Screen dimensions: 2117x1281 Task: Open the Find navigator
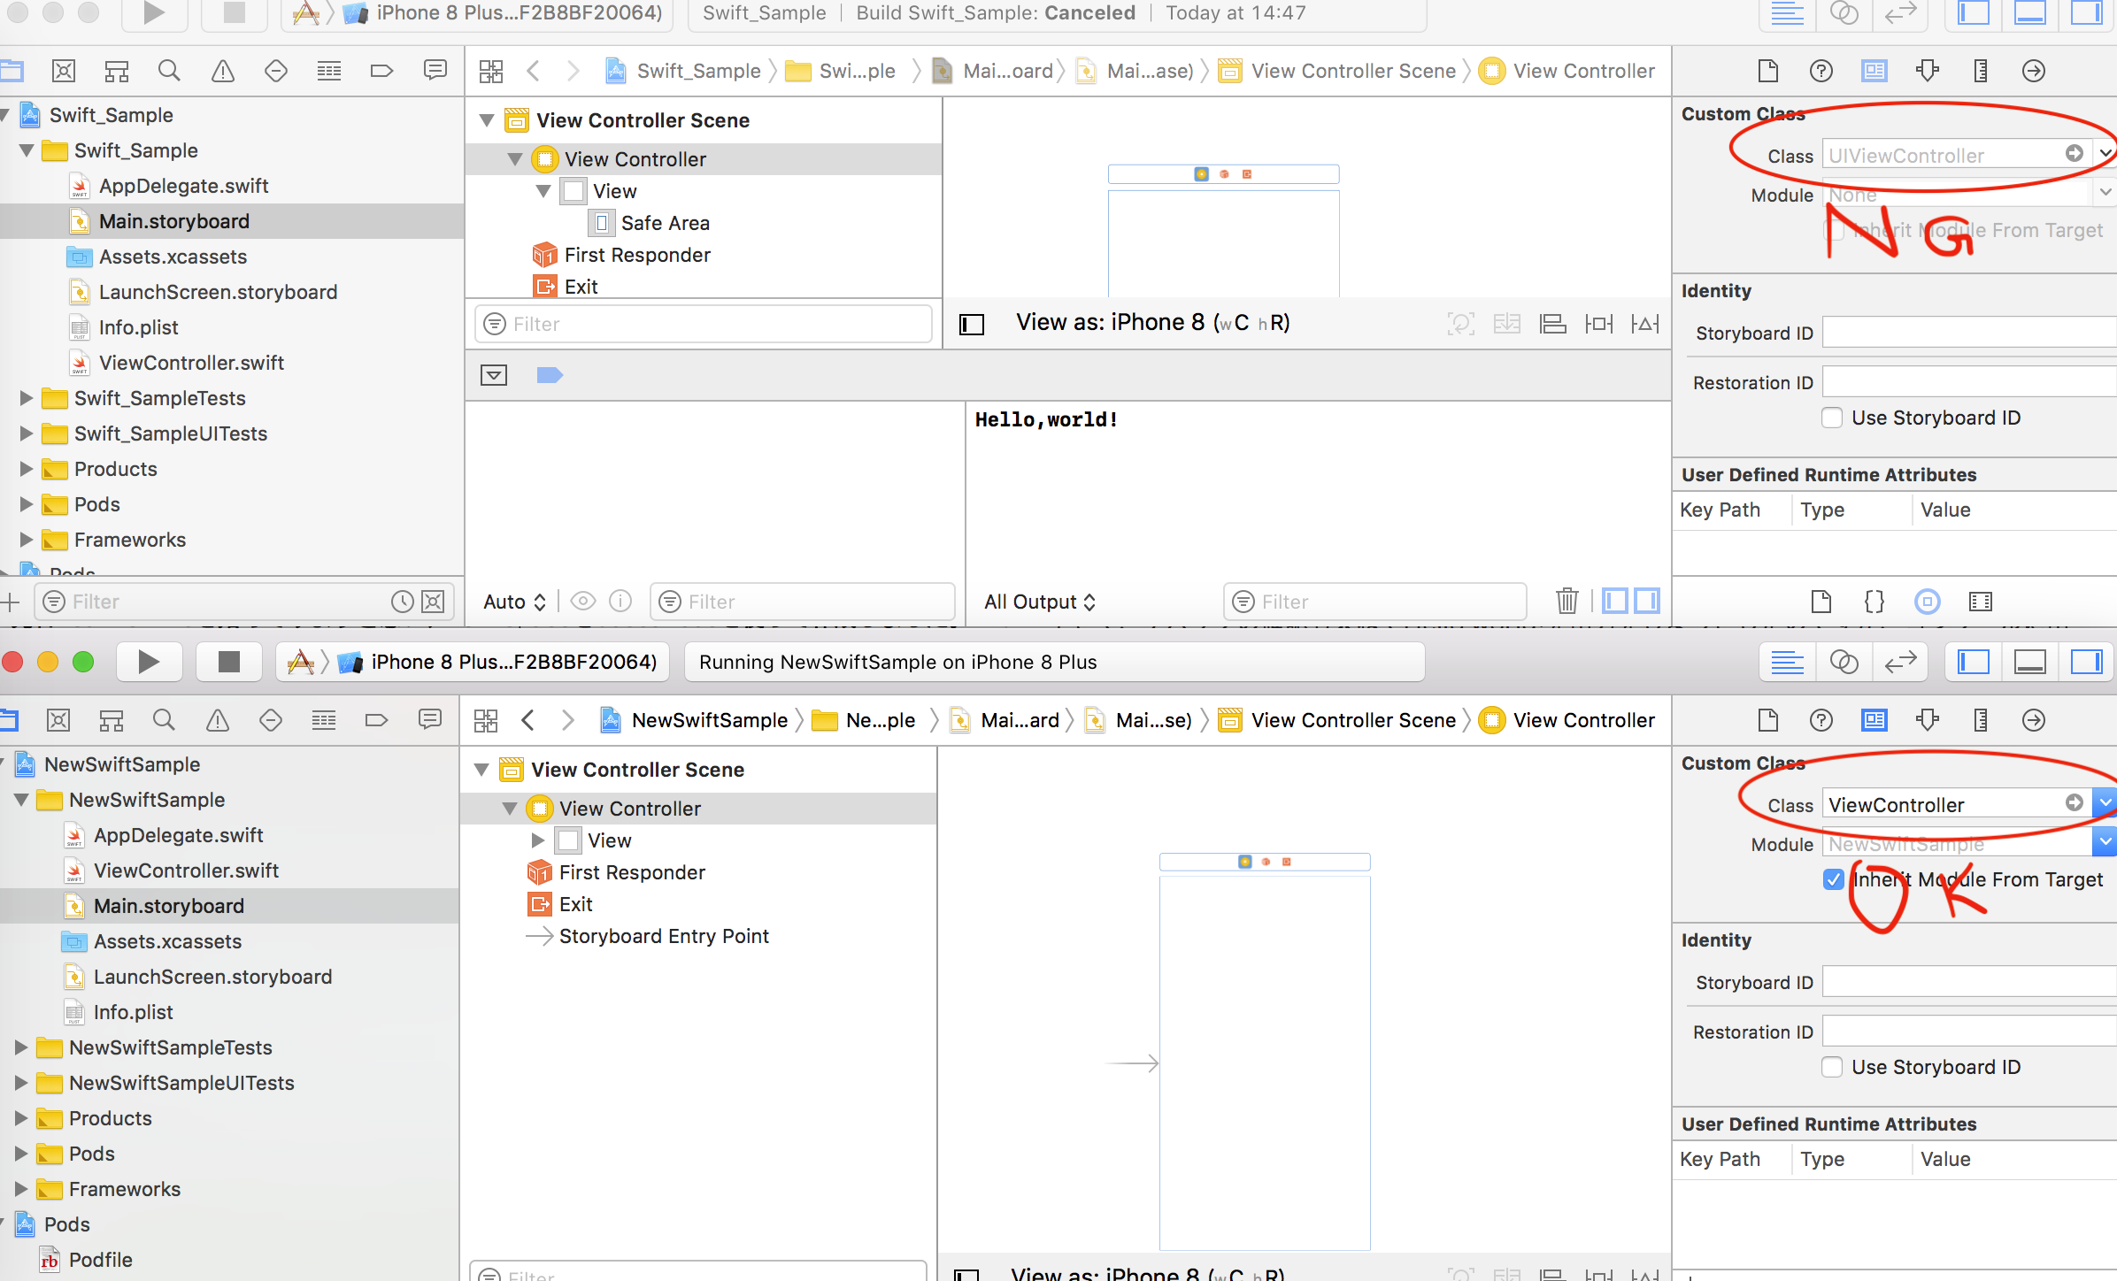coord(169,71)
